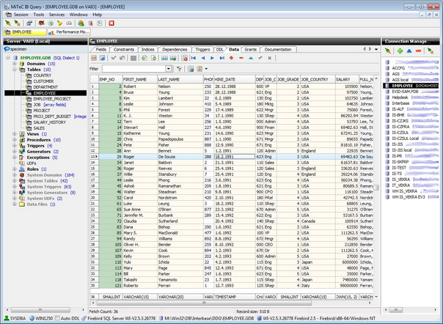The height and width of the screenshot is (324, 443).
Task: Expand the Domains tree node
Action: click(16, 63)
